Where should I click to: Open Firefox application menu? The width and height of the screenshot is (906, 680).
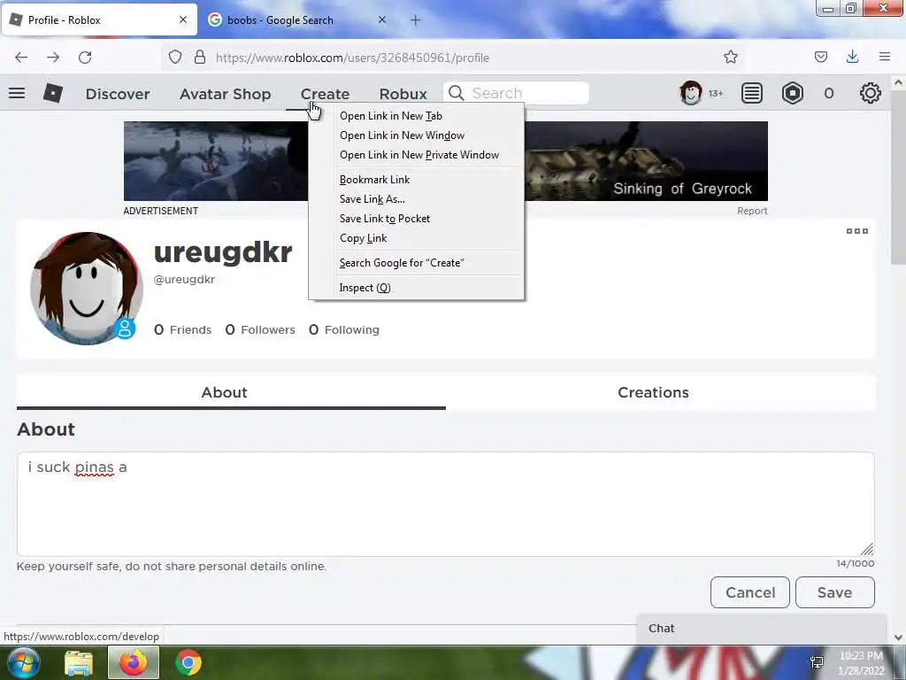pyautogui.click(x=885, y=57)
